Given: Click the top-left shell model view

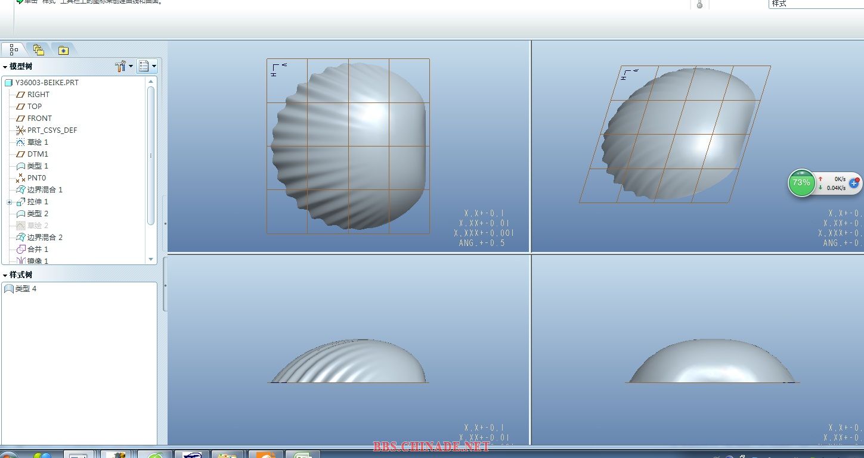Looking at the screenshot, I should click(348, 146).
